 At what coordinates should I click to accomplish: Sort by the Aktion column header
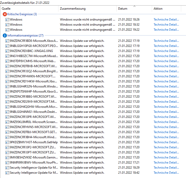[167, 9]
